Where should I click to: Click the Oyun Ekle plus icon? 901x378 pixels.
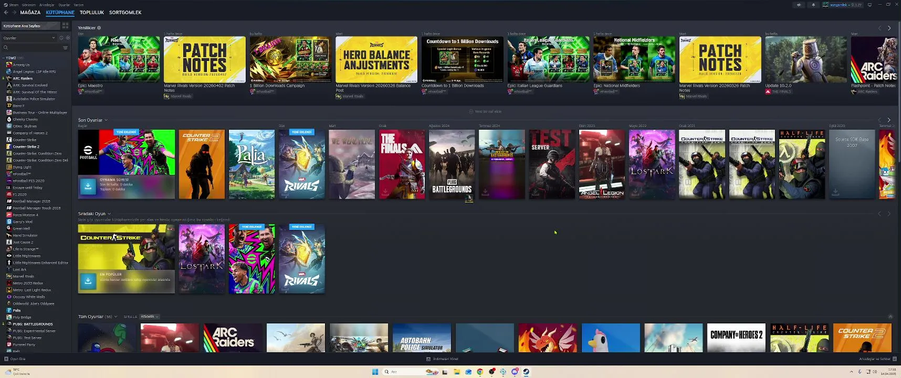6,359
